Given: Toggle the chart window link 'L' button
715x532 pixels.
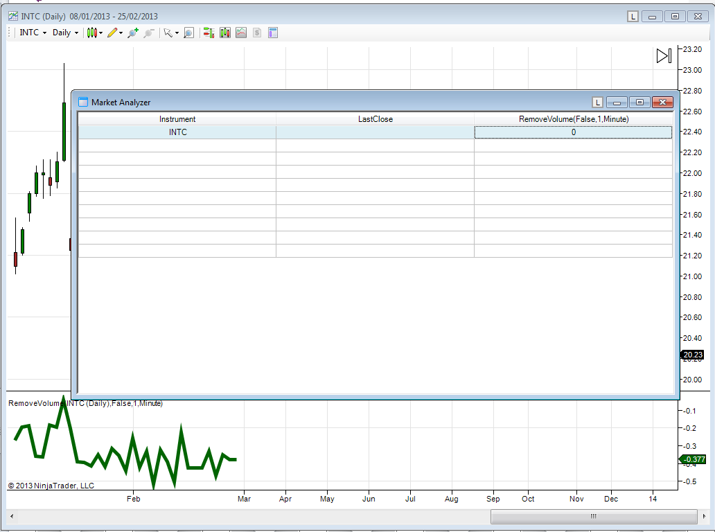Looking at the screenshot, I should (x=633, y=17).
